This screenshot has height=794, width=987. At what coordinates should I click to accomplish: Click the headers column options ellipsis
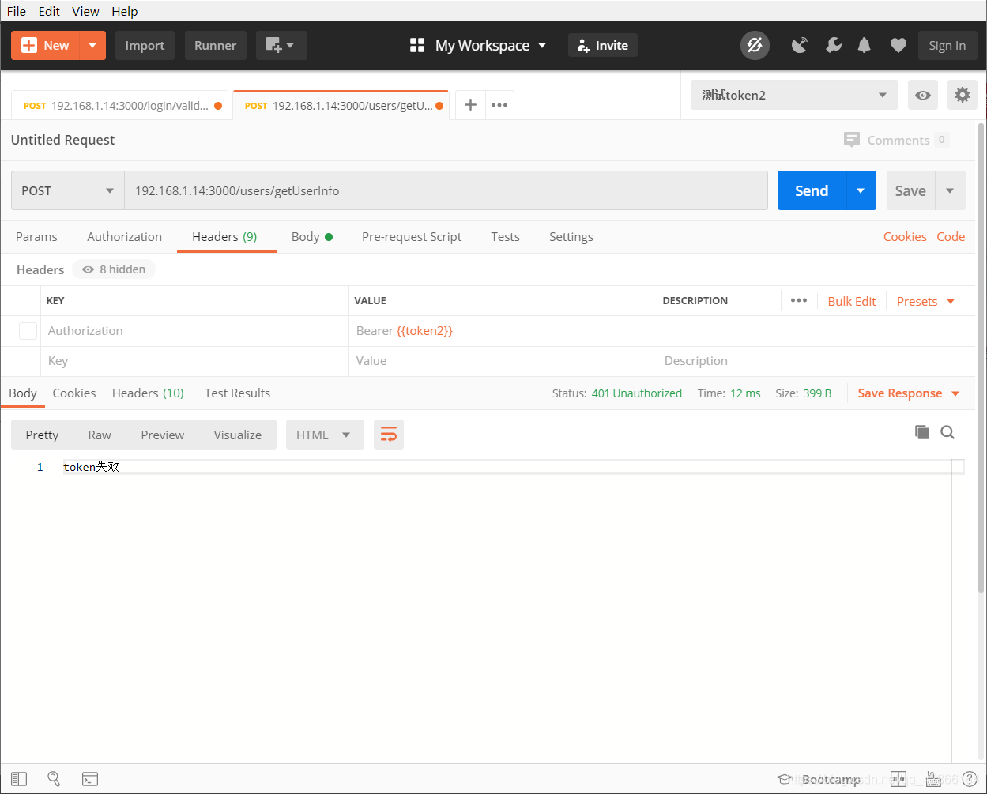click(x=799, y=300)
